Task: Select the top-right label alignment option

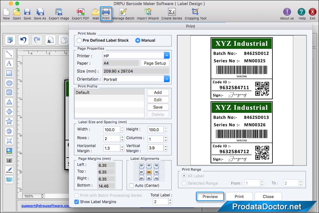Action: [156, 166]
